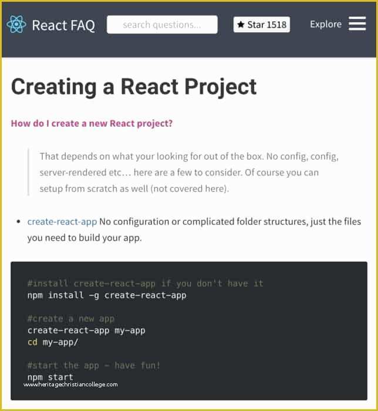Focus the search questions input field
The width and height of the screenshot is (378, 411).
162,25
